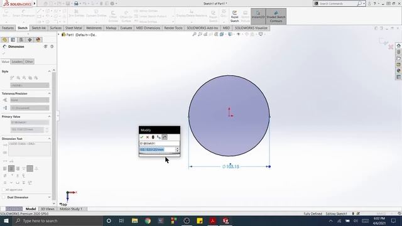Accept the value with the green checkmark in Modify

click(x=142, y=137)
